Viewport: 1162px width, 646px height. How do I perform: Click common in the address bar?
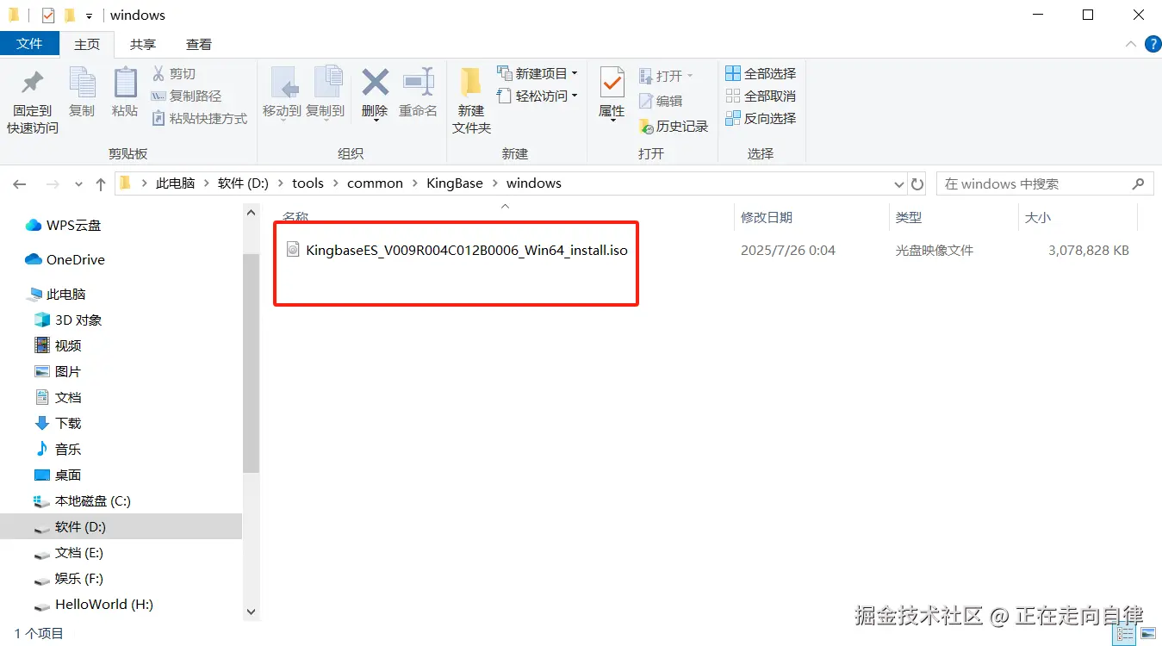pyautogui.click(x=375, y=183)
